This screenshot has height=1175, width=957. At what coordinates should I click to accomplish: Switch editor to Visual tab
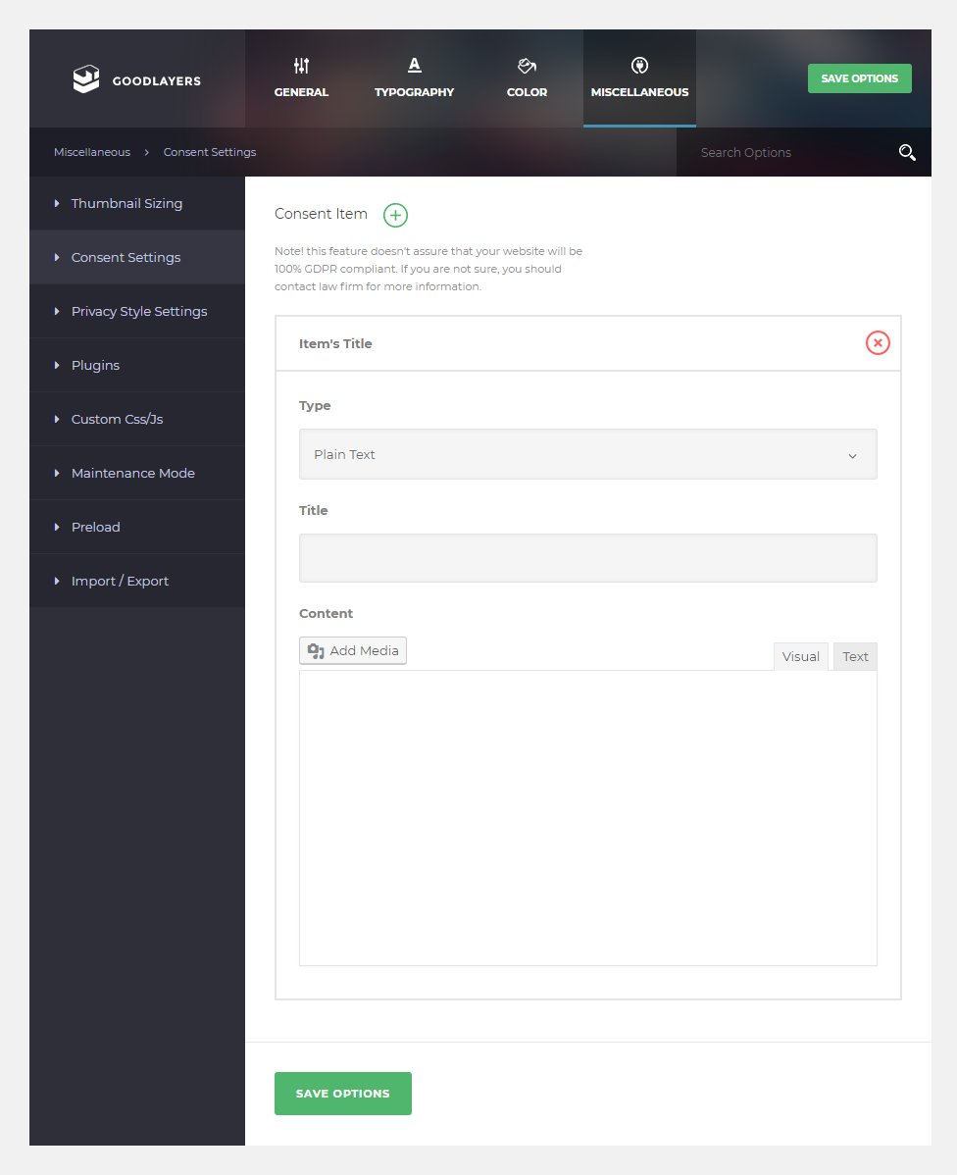tap(800, 656)
